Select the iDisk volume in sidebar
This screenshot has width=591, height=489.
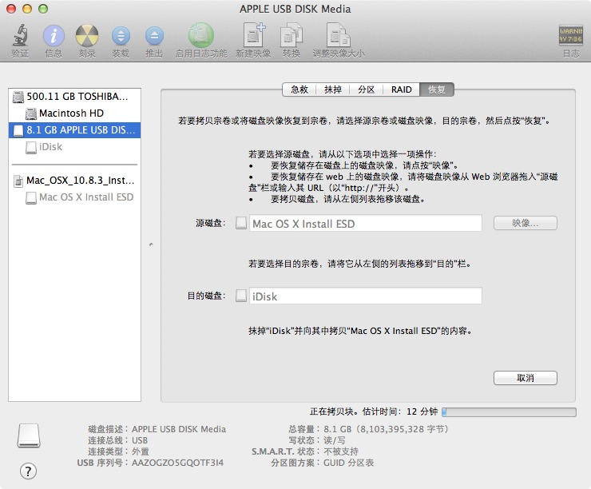(x=74, y=147)
